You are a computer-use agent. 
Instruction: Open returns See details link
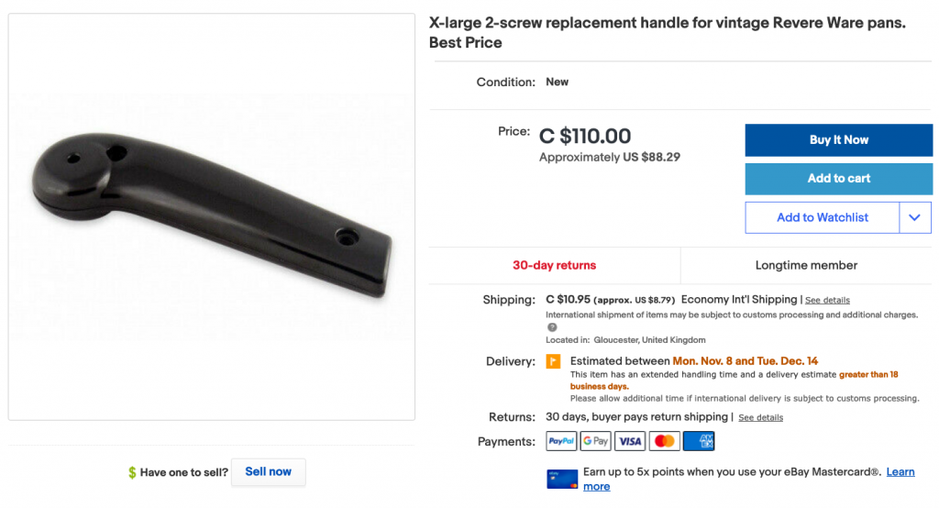tap(760, 417)
